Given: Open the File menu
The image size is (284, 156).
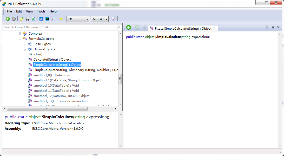Looking at the screenshot, I should click(x=9, y=11).
